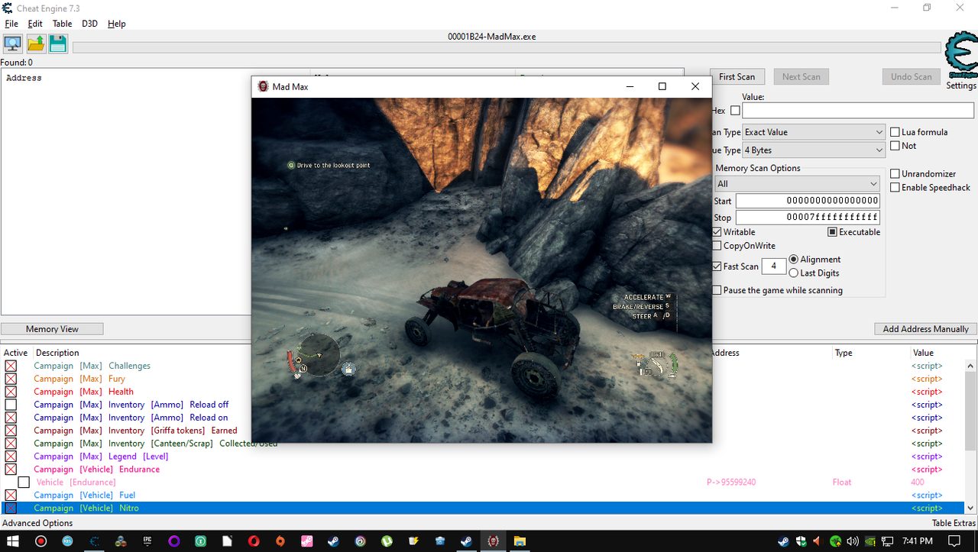
Task: Select Last Digits radio button
Action: point(794,273)
